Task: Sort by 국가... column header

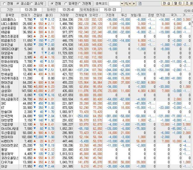Action: coord(176,15)
